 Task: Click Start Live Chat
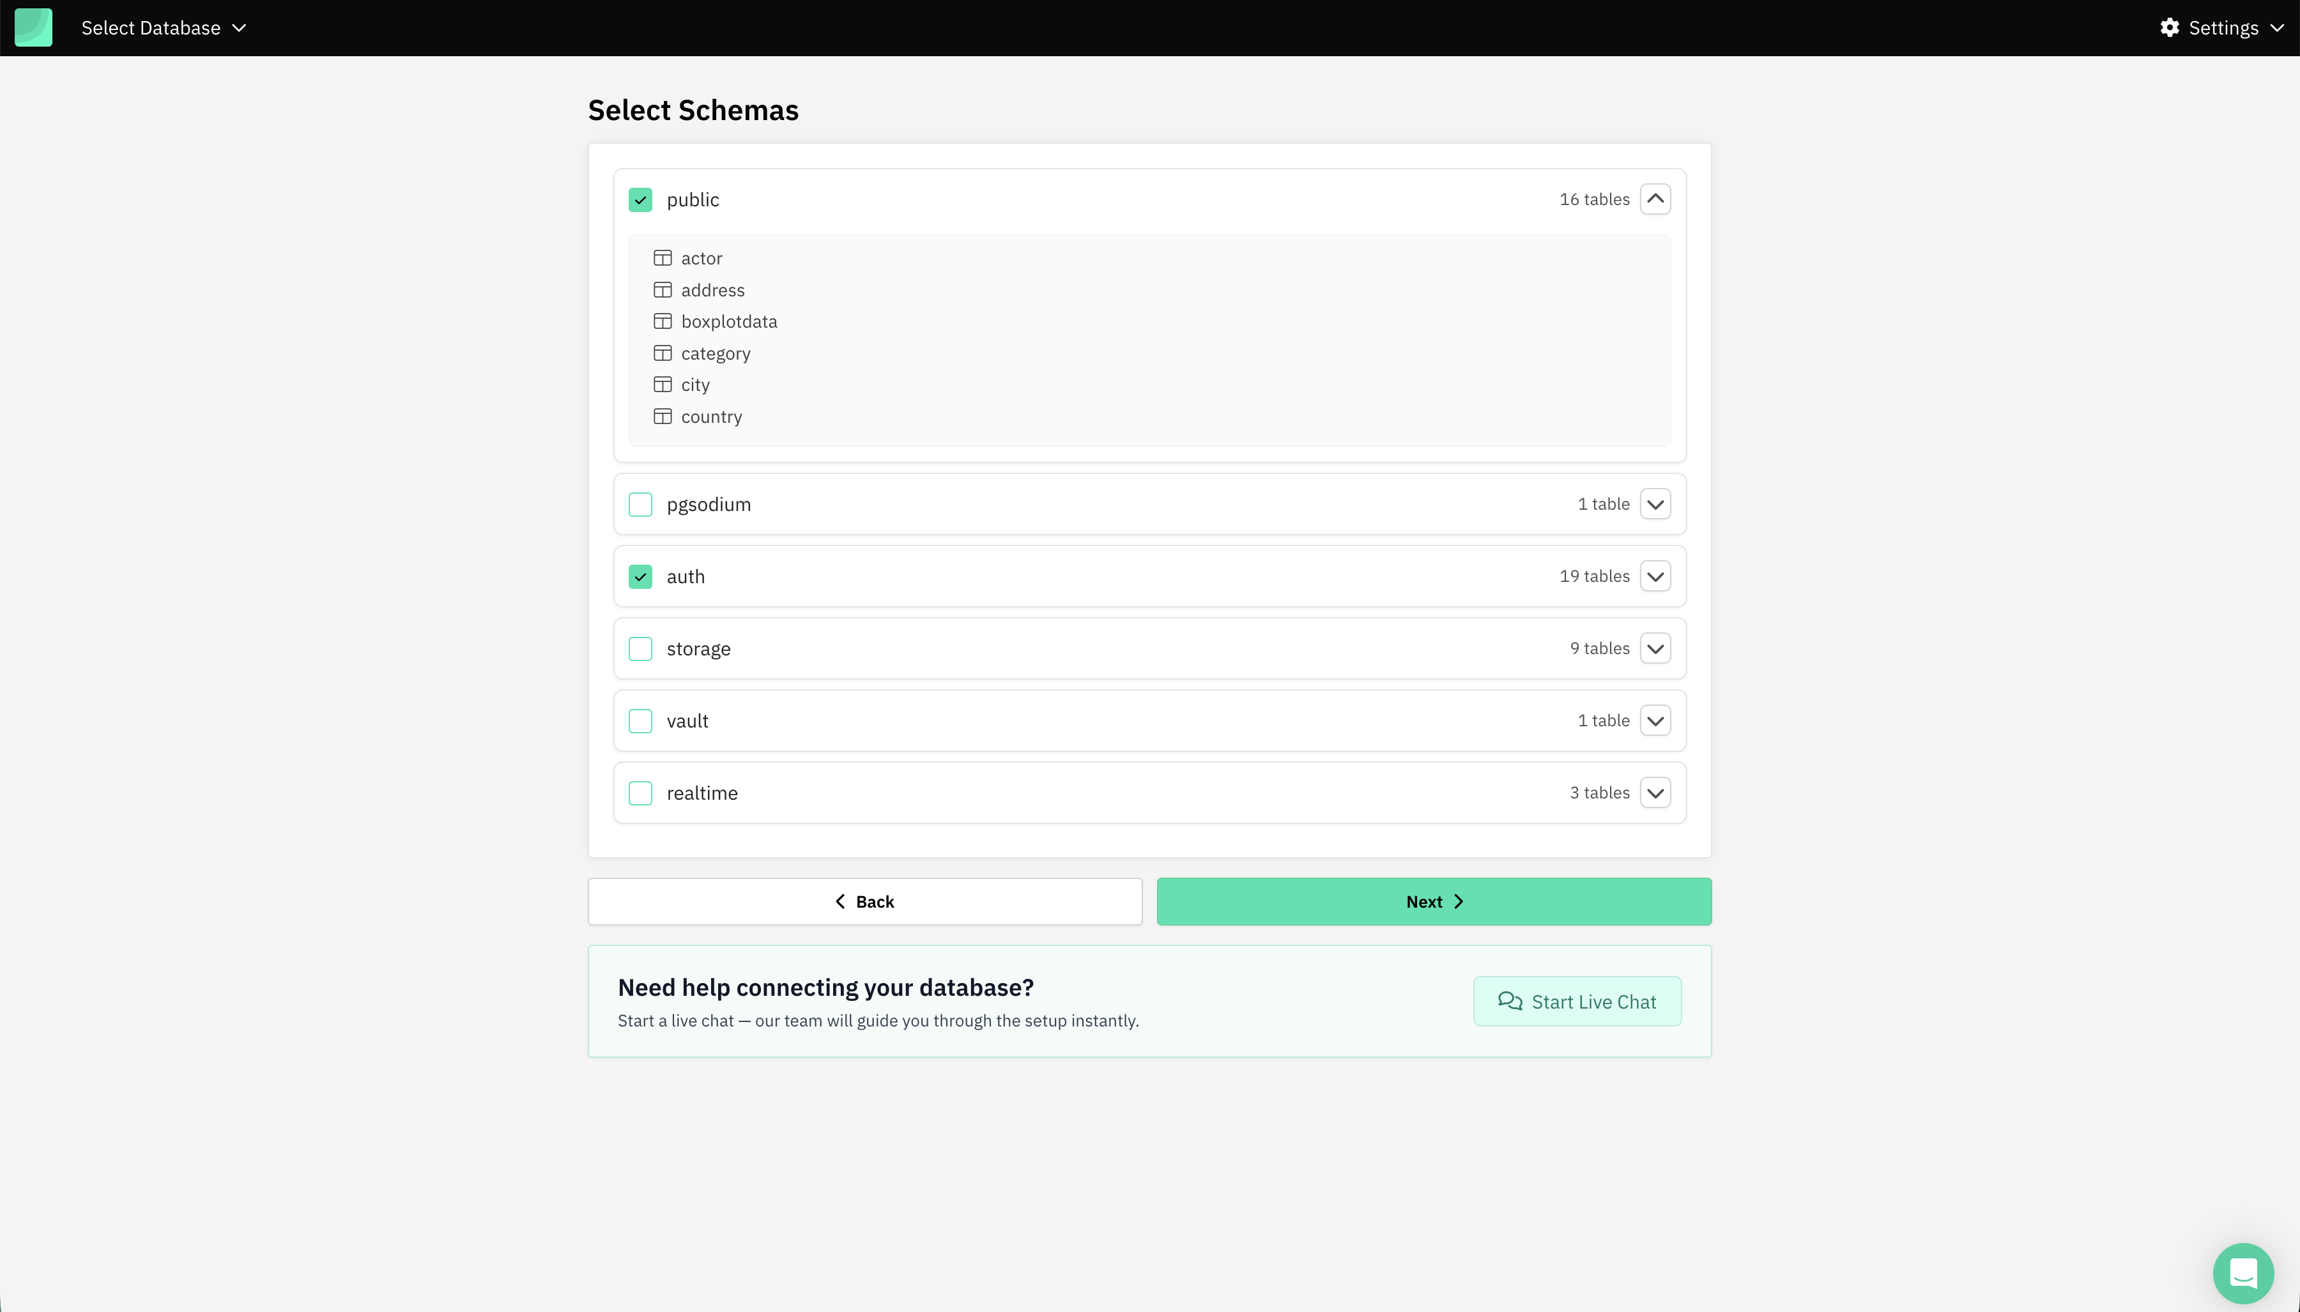click(1576, 1000)
